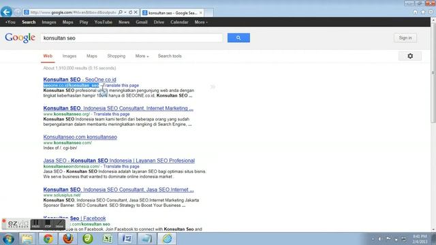This screenshot has width=436, height=245.
Task: Open the search settings gear dropdown
Action: click(x=410, y=56)
